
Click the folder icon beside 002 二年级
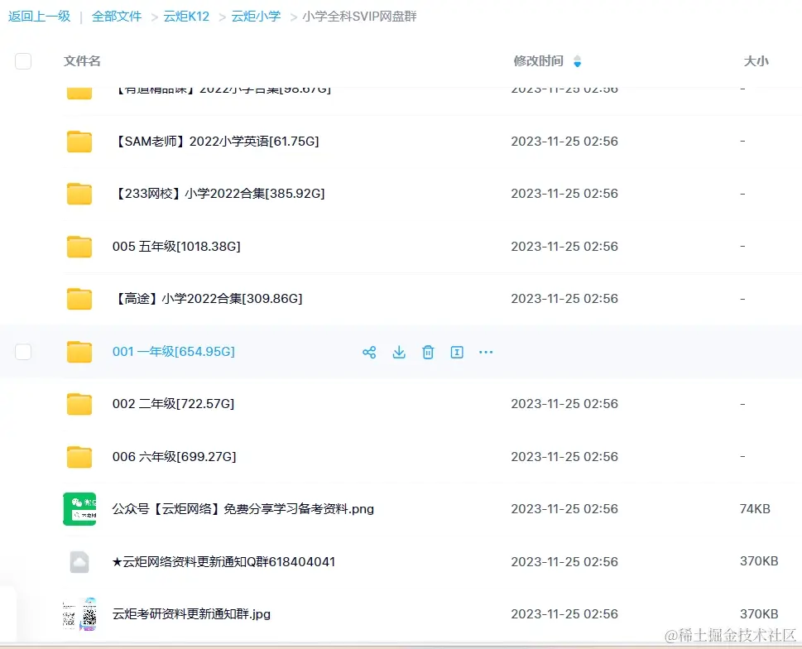(x=79, y=404)
